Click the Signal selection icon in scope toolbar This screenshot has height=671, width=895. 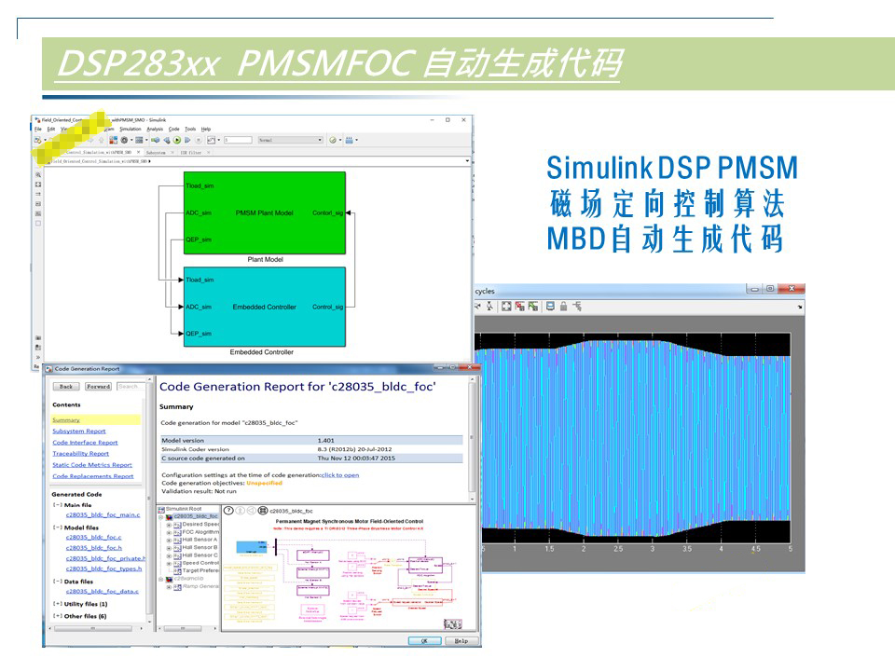[x=577, y=307]
